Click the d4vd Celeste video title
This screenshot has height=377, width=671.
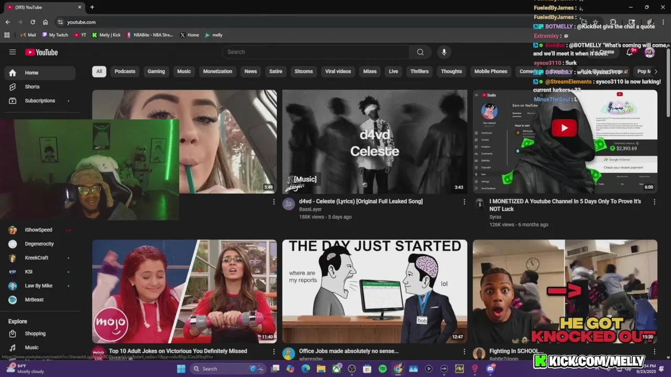point(361,202)
